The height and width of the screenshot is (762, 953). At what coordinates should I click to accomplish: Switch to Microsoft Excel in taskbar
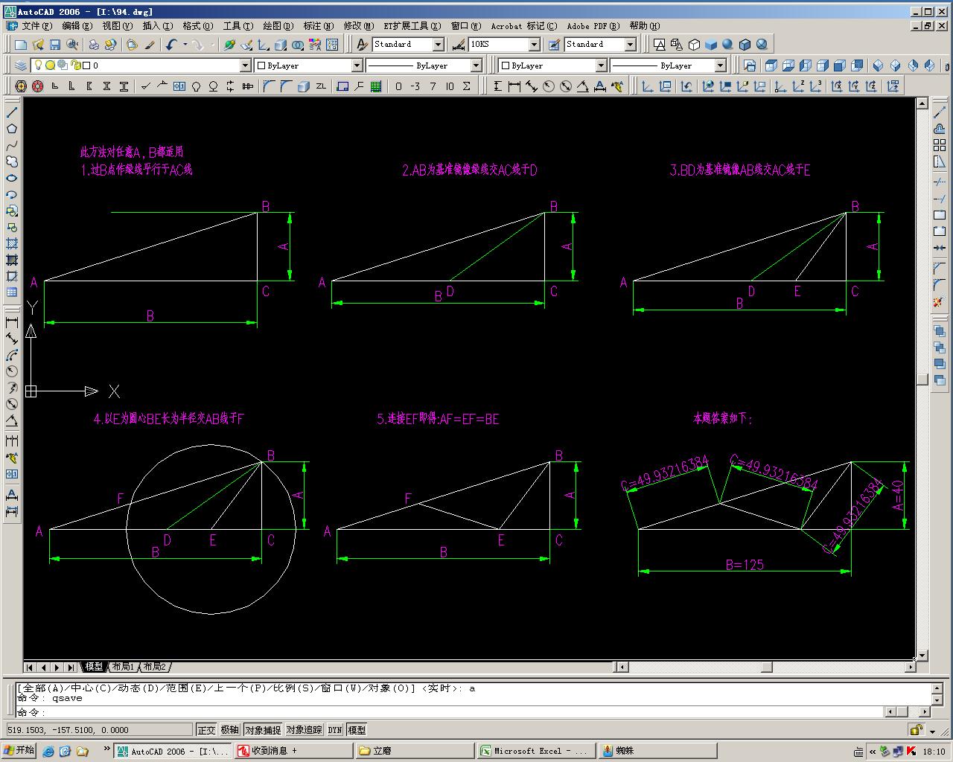tap(535, 751)
